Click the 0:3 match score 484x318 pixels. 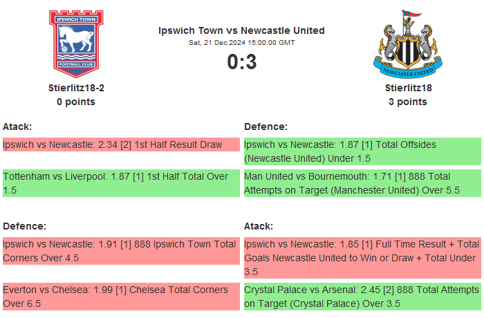[241, 62]
